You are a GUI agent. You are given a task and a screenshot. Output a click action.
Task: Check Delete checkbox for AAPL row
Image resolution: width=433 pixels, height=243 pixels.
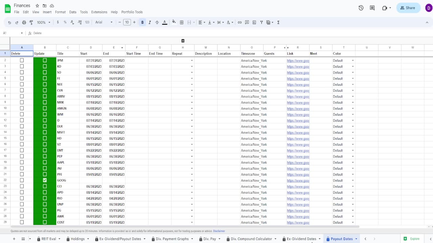point(22,162)
